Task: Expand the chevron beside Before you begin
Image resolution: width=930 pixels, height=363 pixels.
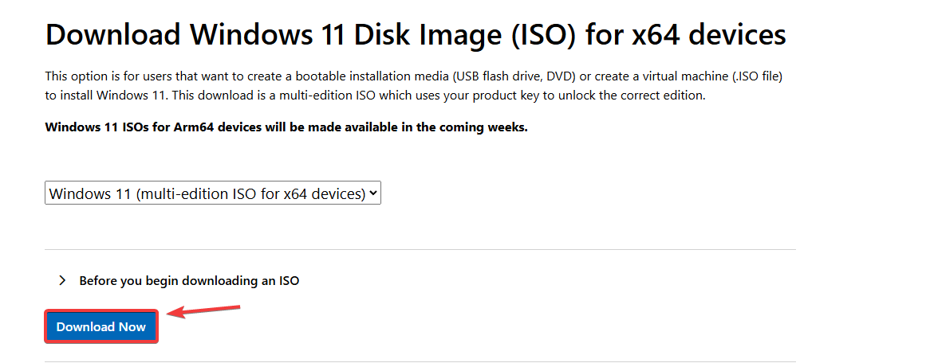Action: [x=62, y=281]
